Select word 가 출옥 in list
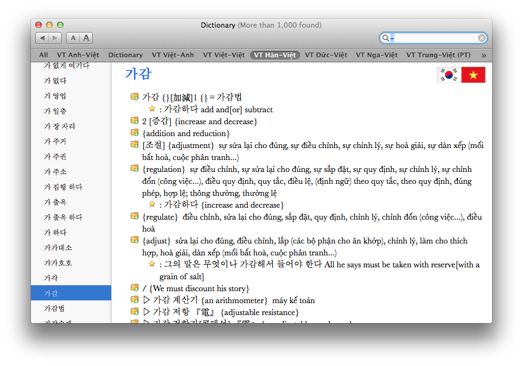Image resolution: width=523 pixels, height=366 pixels. coord(71,202)
